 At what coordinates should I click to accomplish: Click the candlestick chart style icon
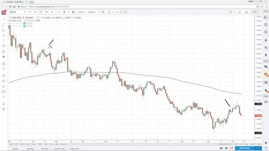coord(64,12)
